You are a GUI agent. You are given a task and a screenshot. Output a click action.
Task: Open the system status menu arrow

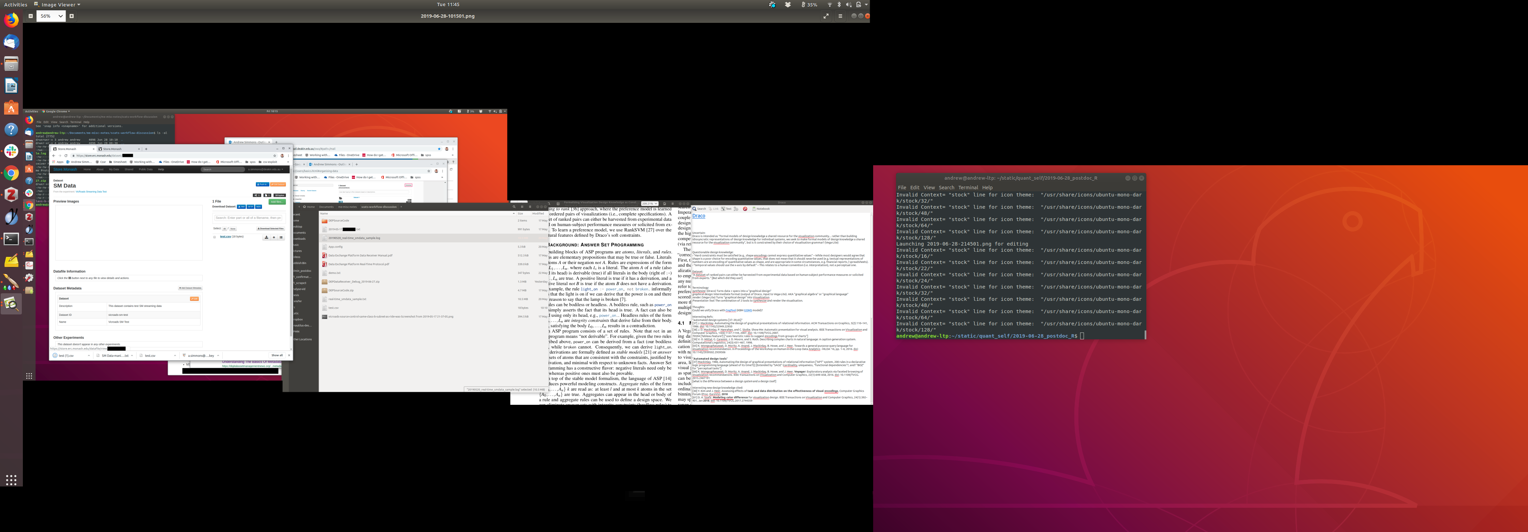point(867,4)
